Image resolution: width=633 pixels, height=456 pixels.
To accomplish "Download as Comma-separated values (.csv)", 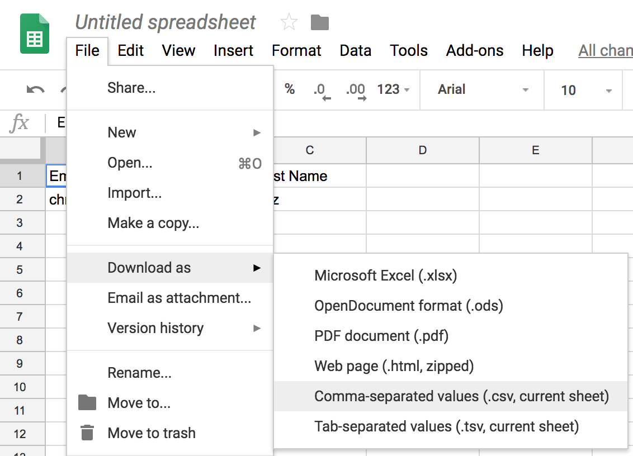I will [x=451, y=396].
